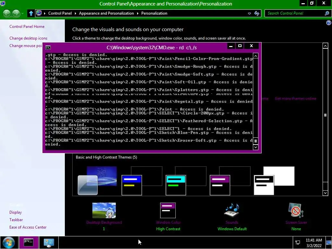The height and width of the screenshot is (249, 332).
Task: Click the Back navigation arrow button
Action: click(x=7, y=13)
